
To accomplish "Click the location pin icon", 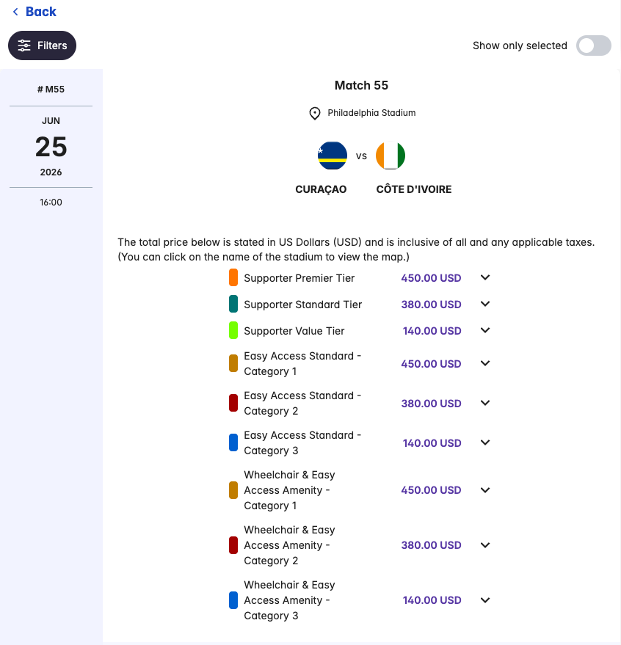I will click(x=315, y=113).
